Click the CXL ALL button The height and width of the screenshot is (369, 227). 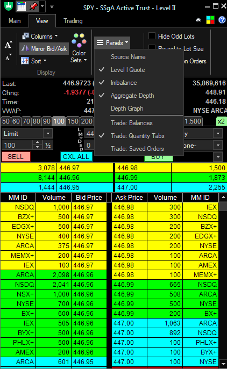click(x=76, y=157)
